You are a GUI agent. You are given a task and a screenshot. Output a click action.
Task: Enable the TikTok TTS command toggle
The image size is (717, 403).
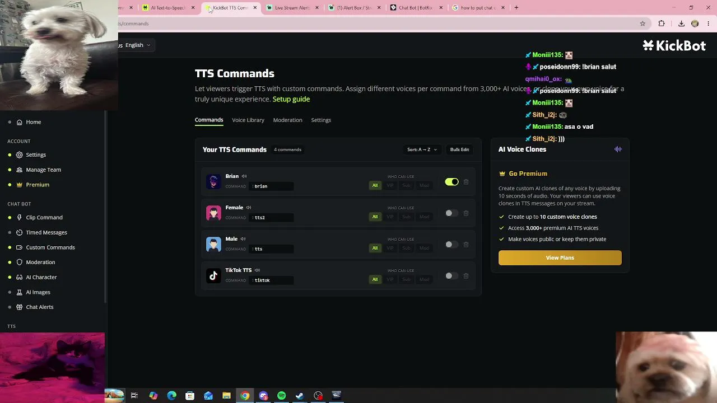(451, 276)
